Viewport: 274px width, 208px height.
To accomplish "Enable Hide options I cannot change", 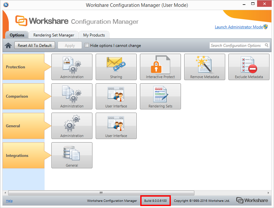I will pos(87,45).
